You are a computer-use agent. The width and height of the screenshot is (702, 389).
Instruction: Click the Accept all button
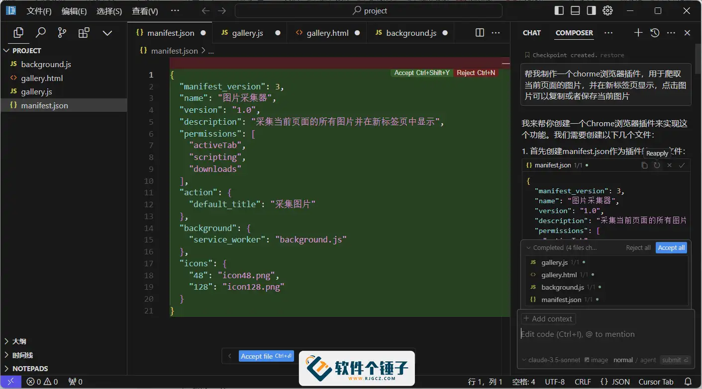(x=671, y=248)
